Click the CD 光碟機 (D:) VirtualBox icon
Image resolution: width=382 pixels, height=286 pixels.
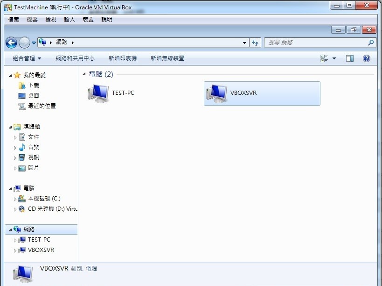21,209
